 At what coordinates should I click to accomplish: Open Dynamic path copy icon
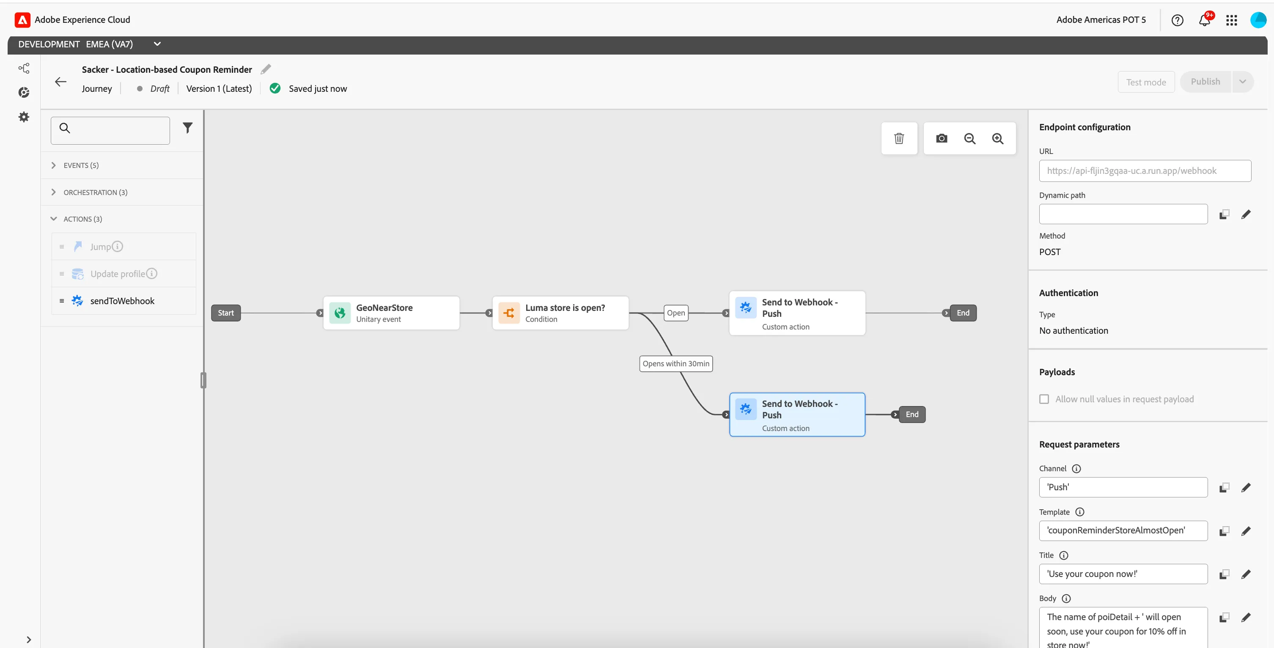click(x=1224, y=214)
